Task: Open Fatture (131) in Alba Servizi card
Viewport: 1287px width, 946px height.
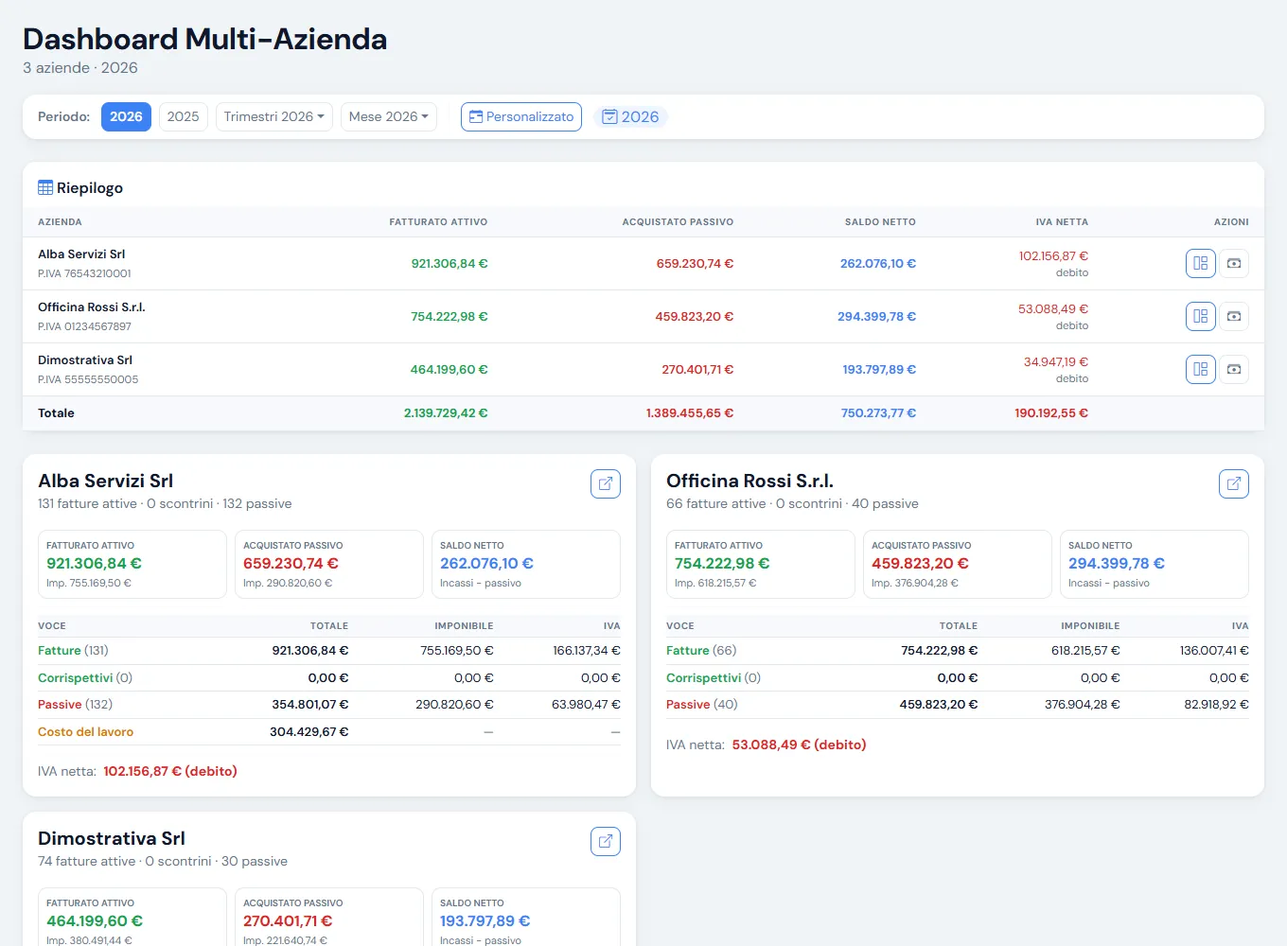Action: (73, 651)
